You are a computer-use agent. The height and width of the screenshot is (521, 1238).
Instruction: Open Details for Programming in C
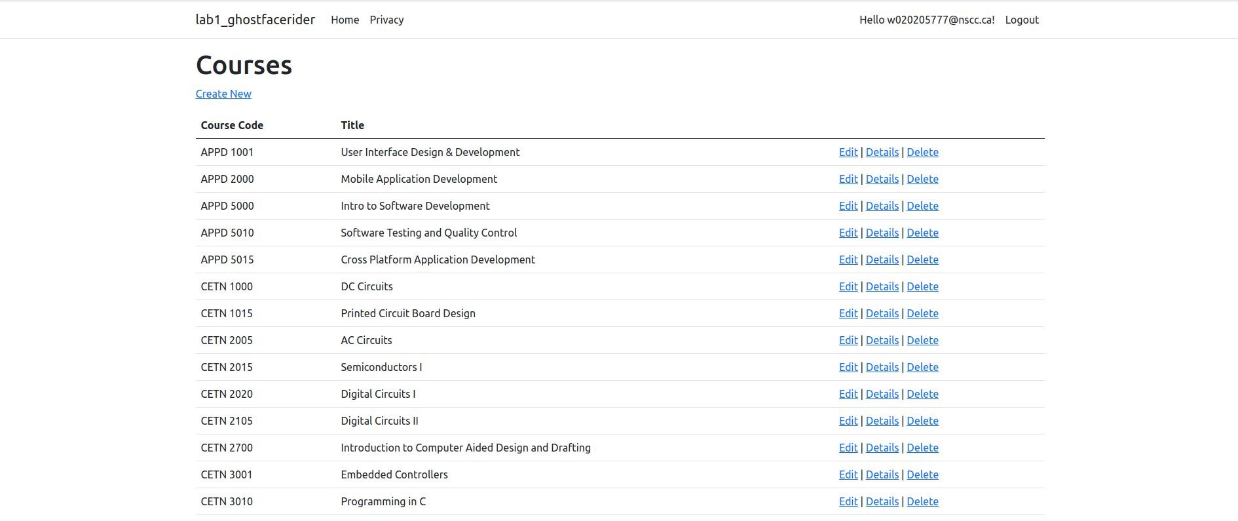tap(882, 501)
